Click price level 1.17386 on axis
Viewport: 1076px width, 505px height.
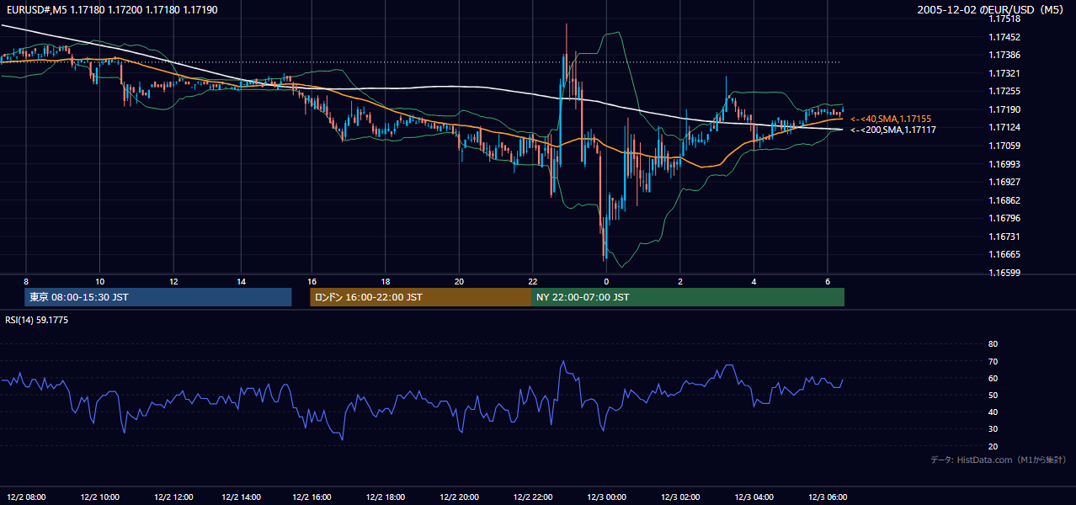1004,55
